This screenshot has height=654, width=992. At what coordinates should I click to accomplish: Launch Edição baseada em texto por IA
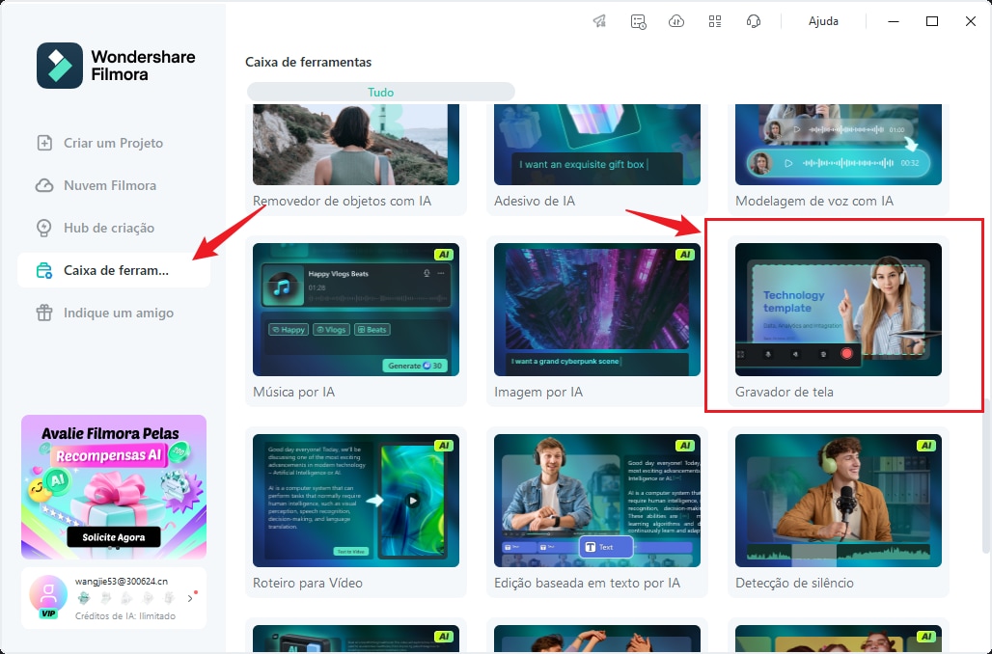(x=597, y=512)
